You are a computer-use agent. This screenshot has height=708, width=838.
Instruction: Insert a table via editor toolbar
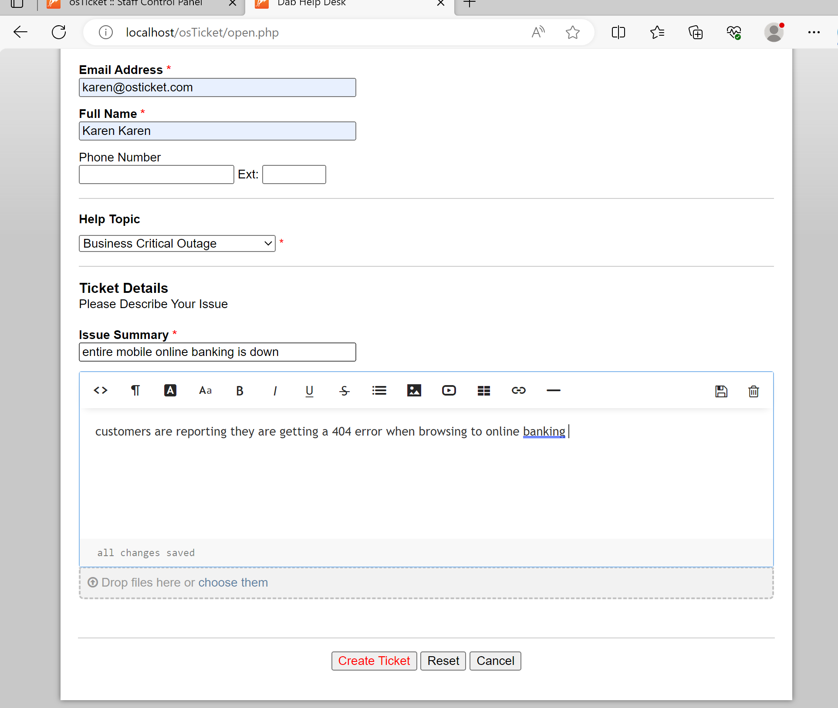(x=483, y=390)
